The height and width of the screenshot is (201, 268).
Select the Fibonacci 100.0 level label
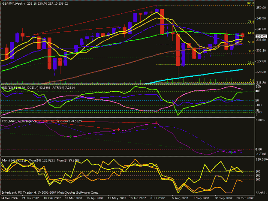250,3
